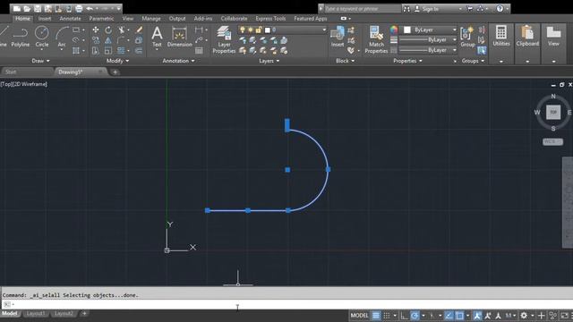Select the Circle draw tool
Screen dimensions: 573x322
click(x=42, y=37)
